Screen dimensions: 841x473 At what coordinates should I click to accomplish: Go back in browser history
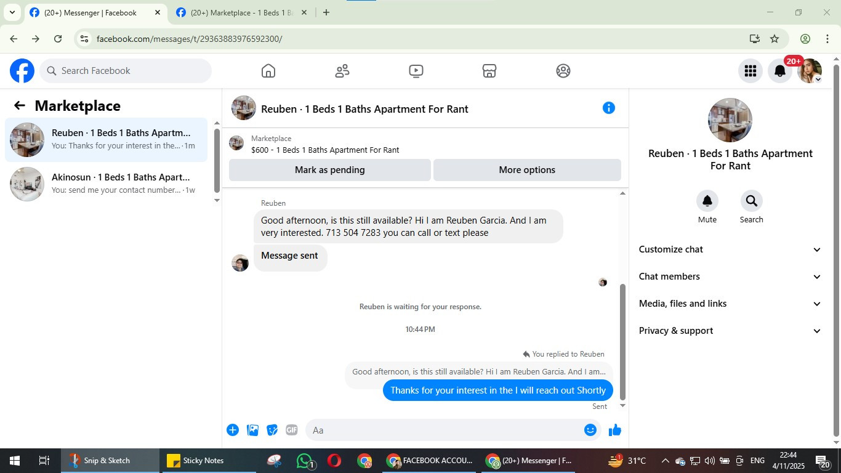pyautogui.click(x=14, y=39)
